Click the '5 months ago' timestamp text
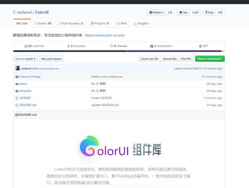249x188 pixels. coord(213,98)
